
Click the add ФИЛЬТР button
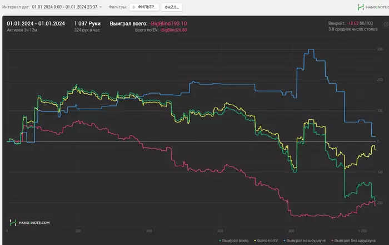(144, 7)
